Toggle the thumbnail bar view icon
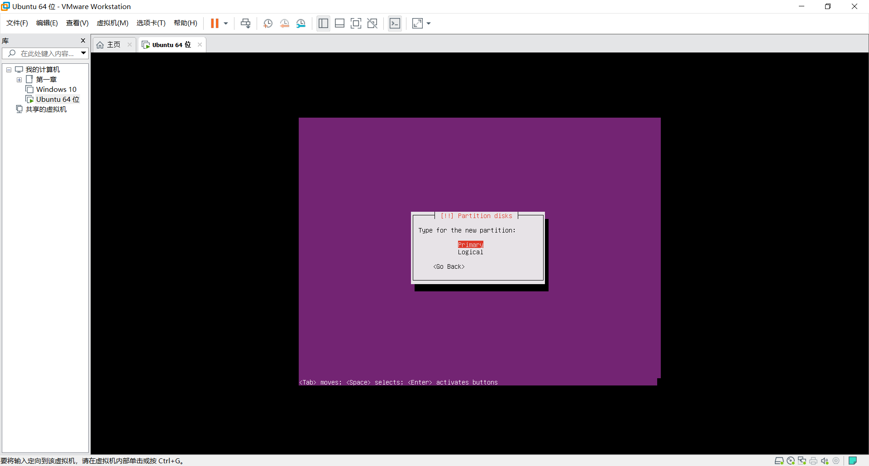 (339, 23)
